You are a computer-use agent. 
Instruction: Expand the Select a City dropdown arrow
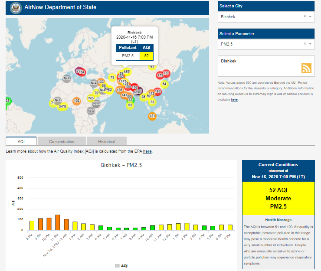[x=310, y=17]
